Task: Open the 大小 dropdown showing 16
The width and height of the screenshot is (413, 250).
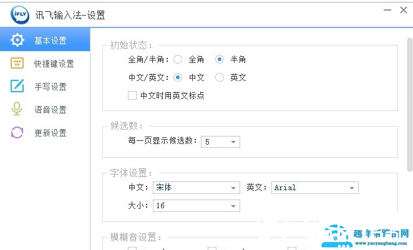Action: click(197, 206)
